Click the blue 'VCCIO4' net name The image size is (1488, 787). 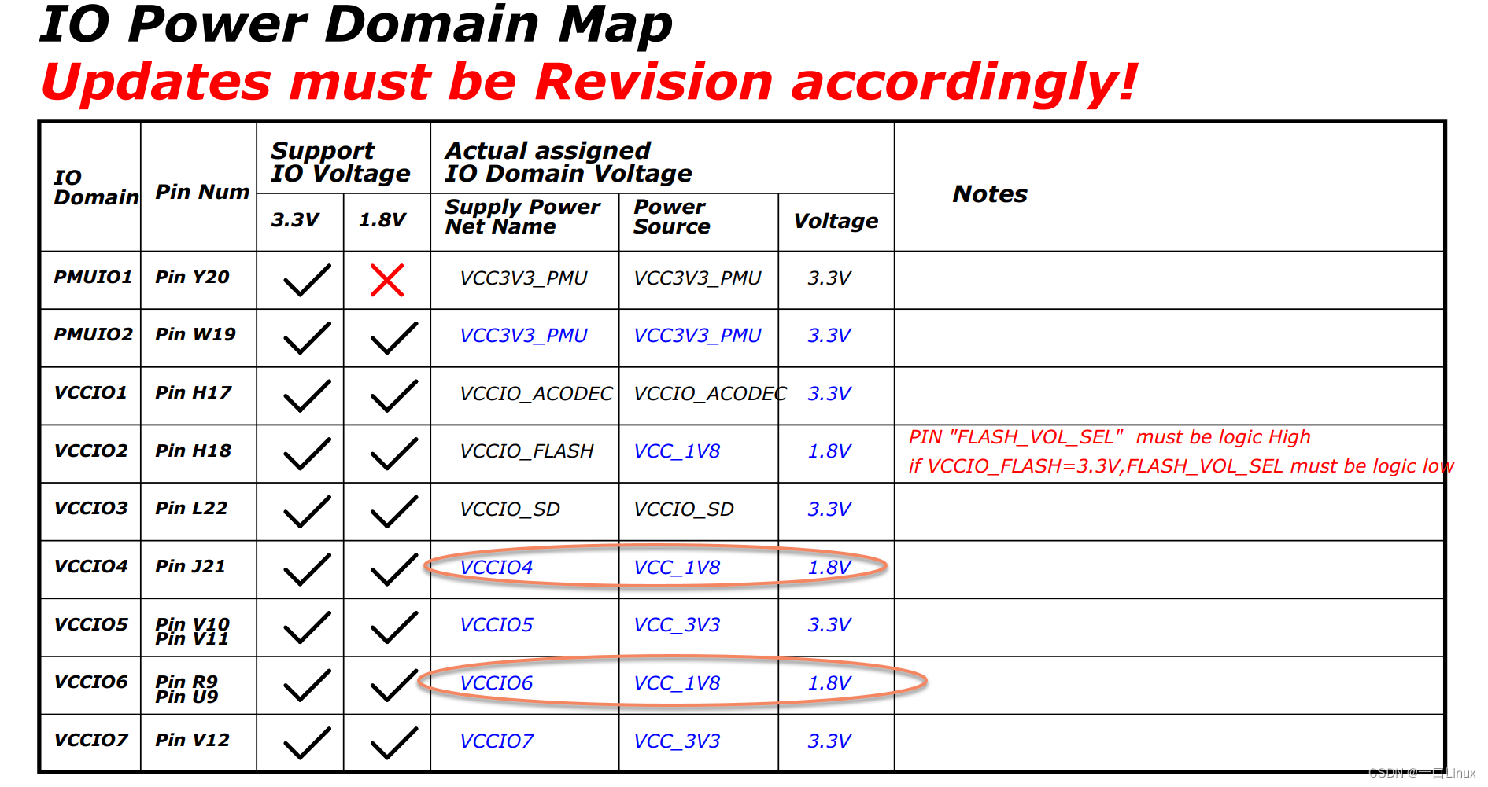coord(497,568)
